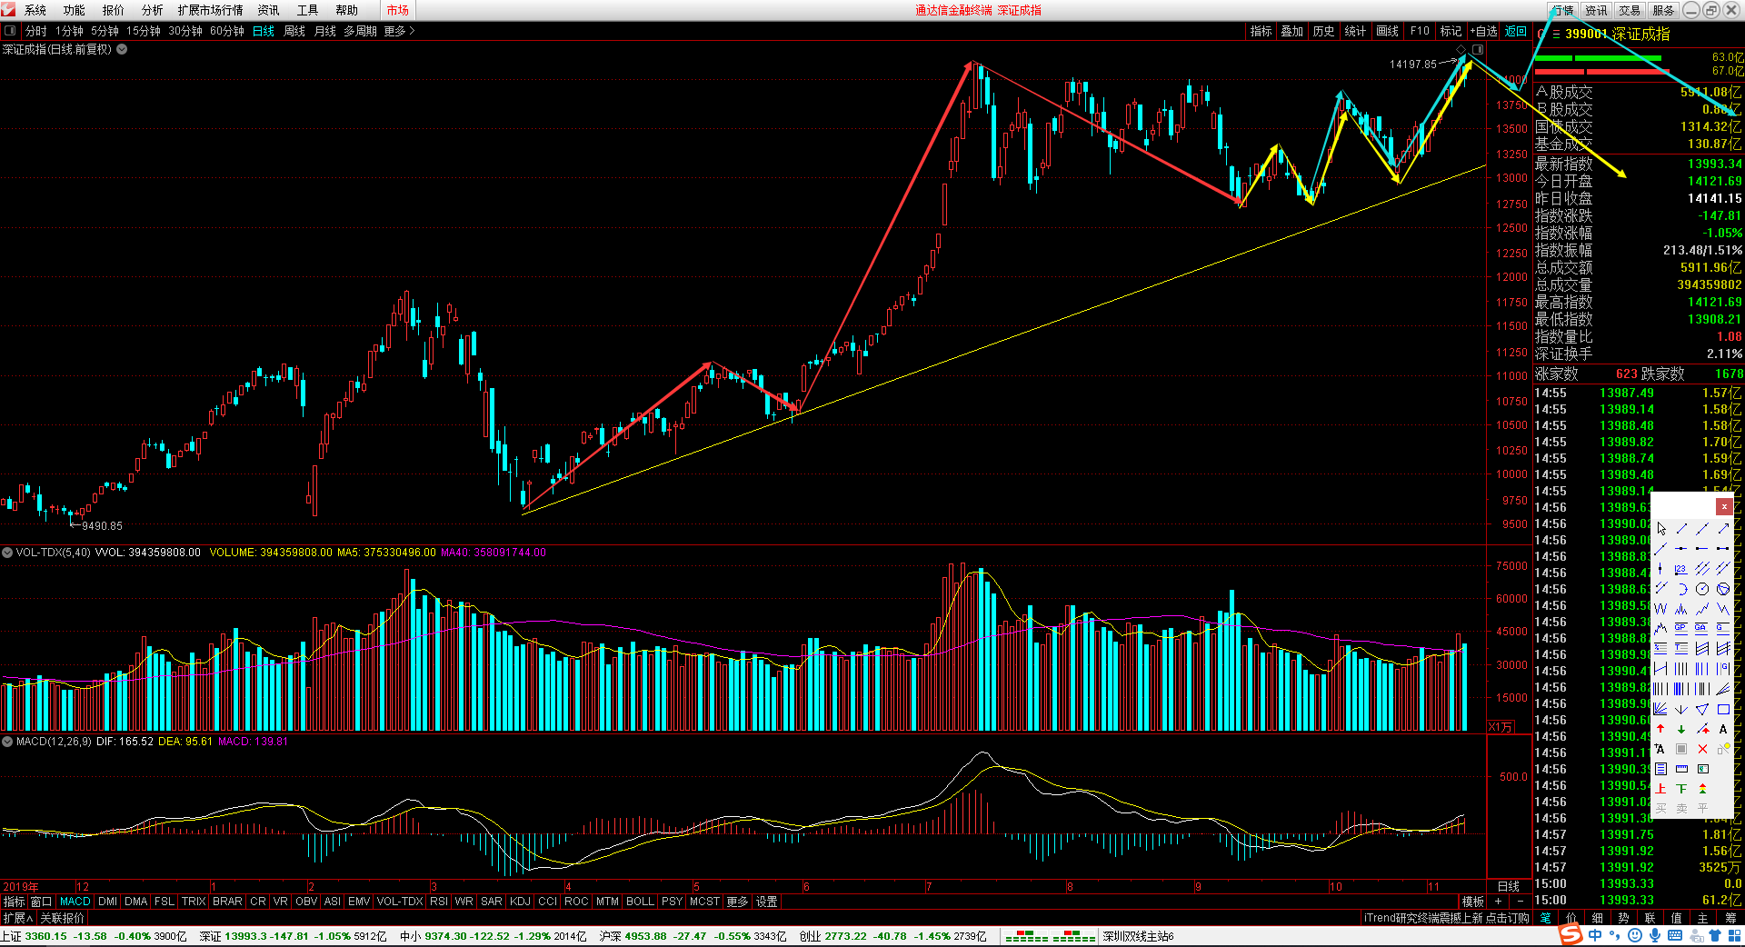
Task: Pick the rectangle drawing tool
Action: 1723,709
